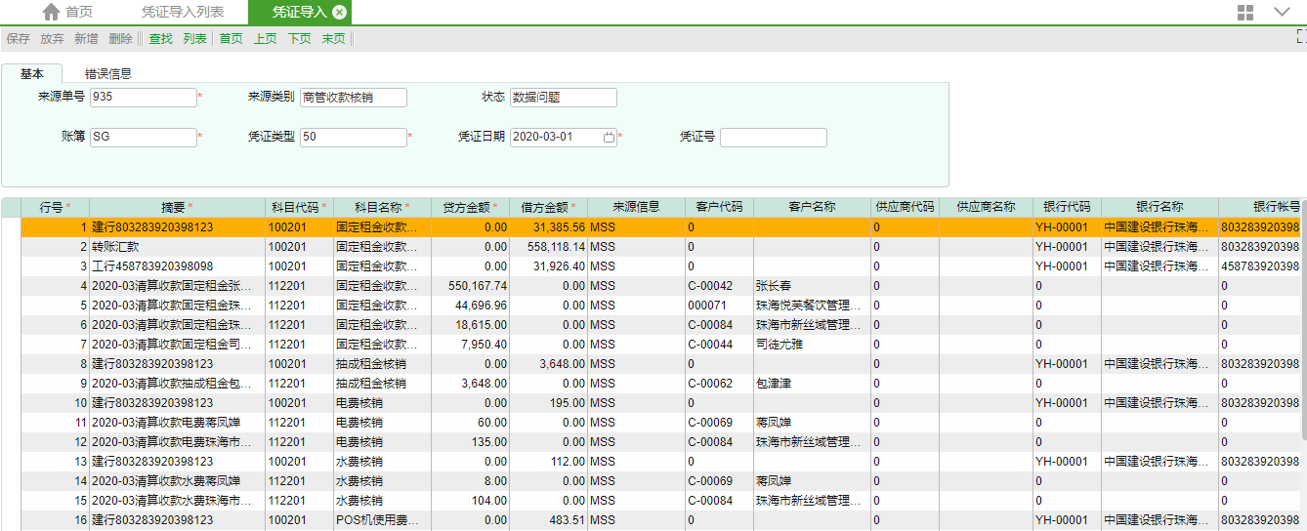1307x531 pixels.
Task: Click the 上页 toolbar button
Action: 265,39
